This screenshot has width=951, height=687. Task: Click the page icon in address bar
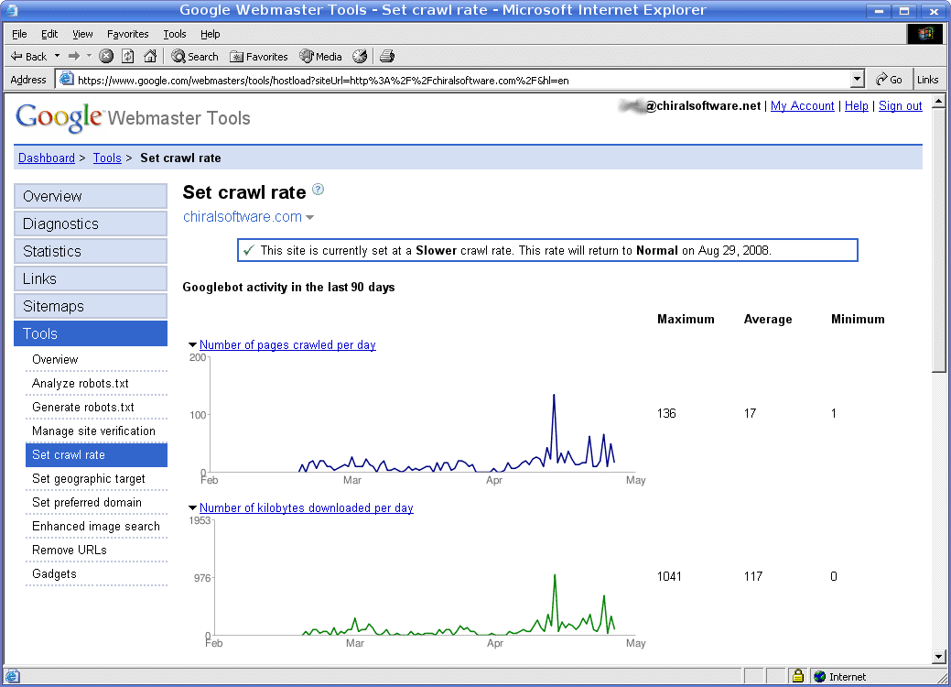coord(67,79)
